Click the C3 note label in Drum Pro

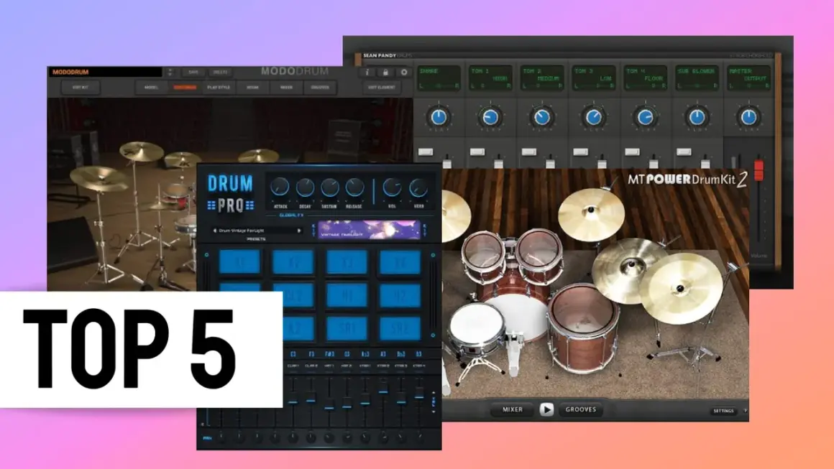(x=293, y=354)
